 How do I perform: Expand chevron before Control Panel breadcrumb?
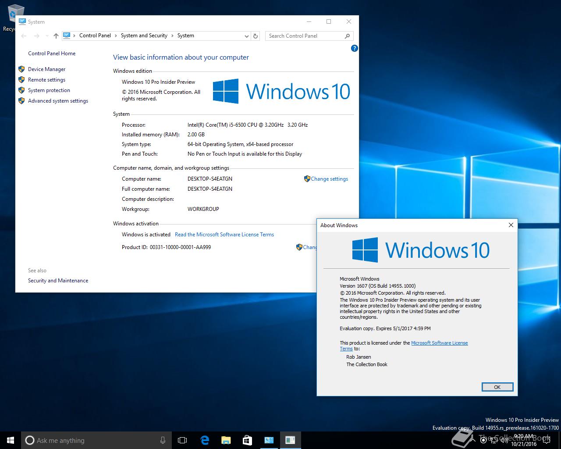click(x=74, y=36)
